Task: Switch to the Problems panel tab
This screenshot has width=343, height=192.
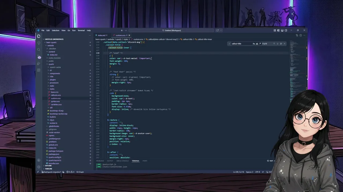Action: (100, 161)
